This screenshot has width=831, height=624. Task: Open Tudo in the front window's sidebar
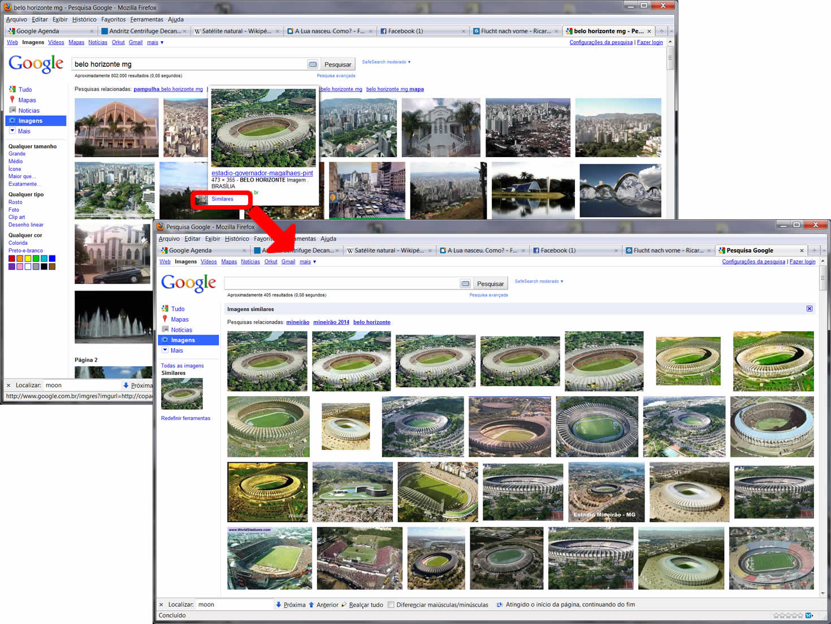click(178, 309)
